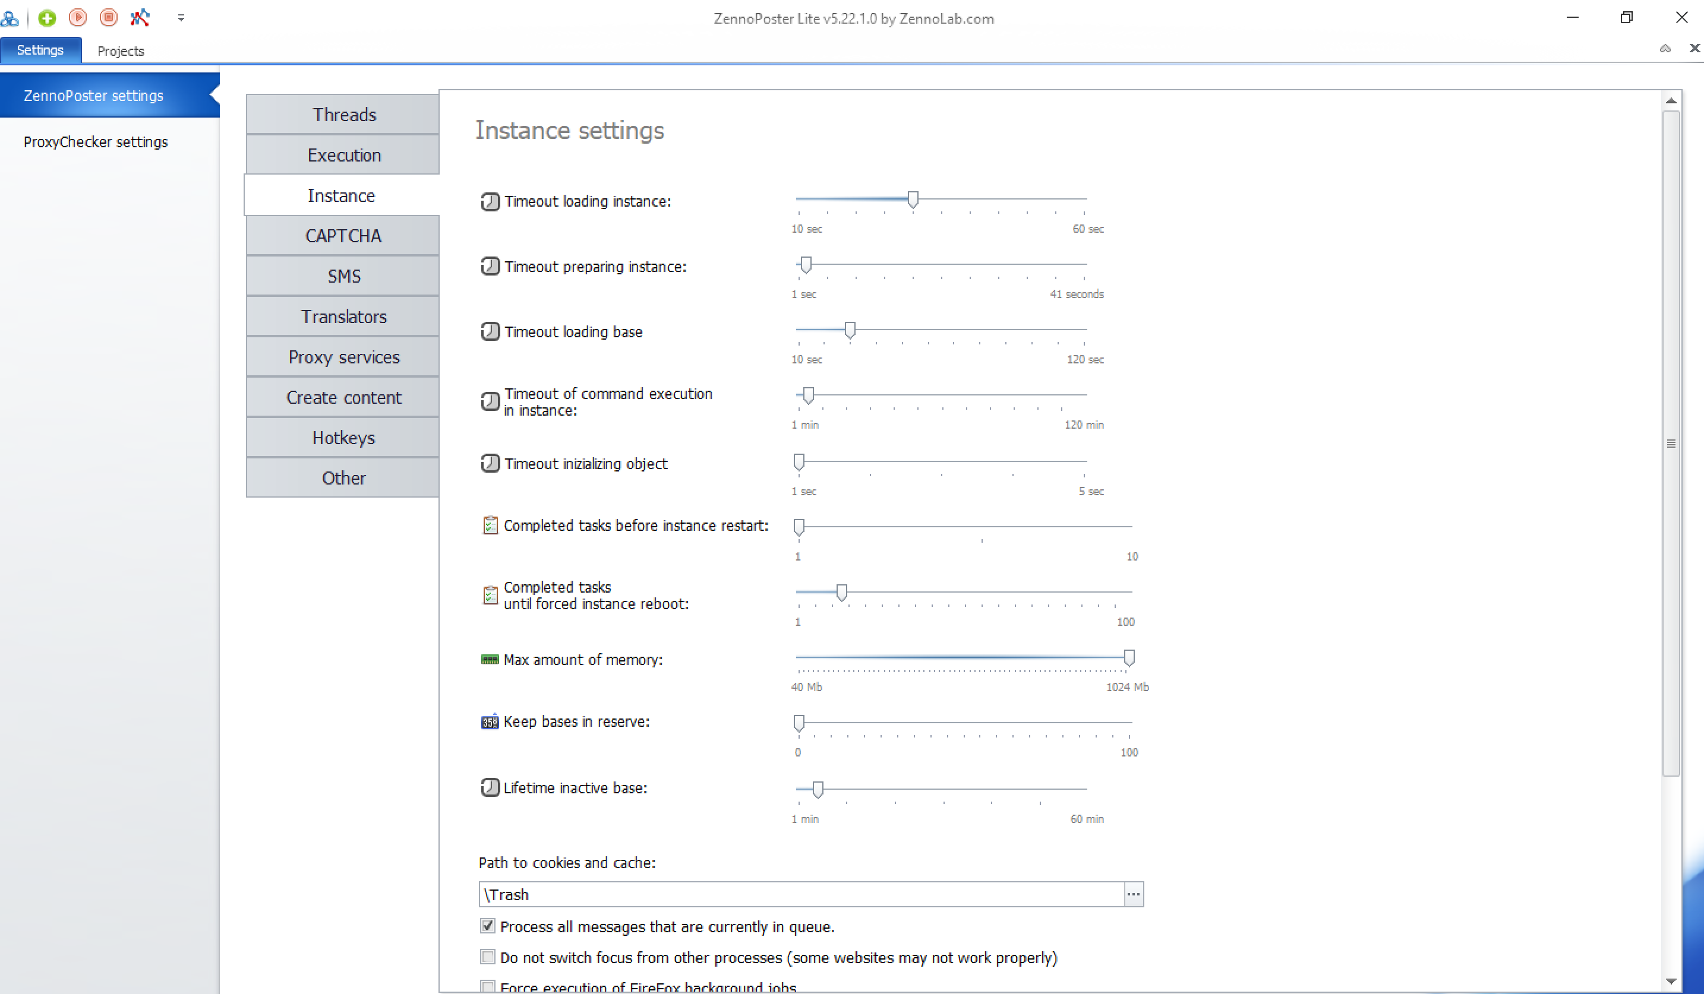
Task: Open the SMS settings section
Action: (343, 276)
